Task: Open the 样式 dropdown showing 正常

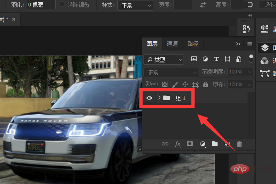Action: point(135,6)
